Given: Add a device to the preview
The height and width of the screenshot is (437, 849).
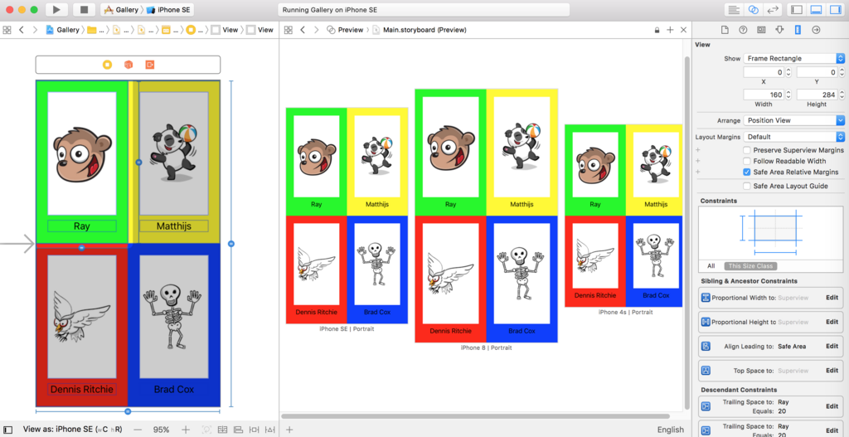Looking at the screenshot, I should 289,430.
